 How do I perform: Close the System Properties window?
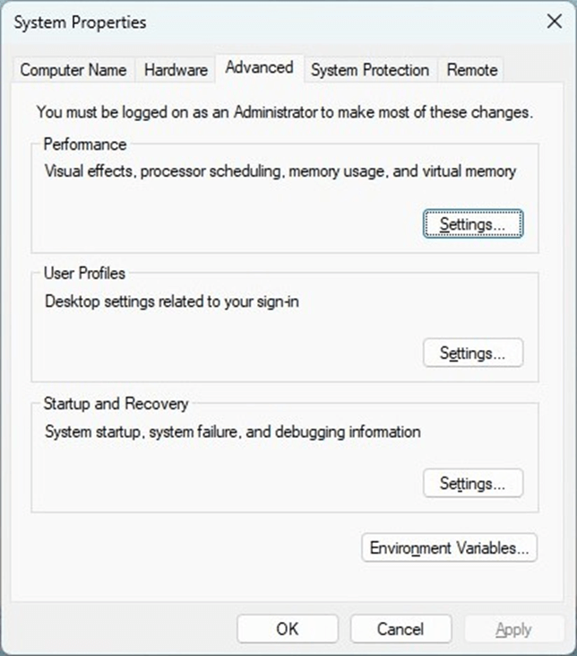[x=554, y=22]
